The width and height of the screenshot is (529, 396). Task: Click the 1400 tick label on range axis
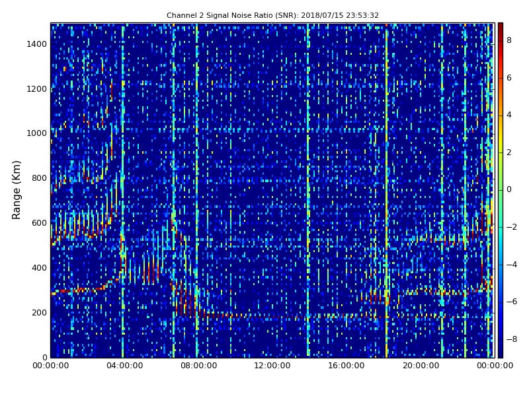click(x=37, y=44)
